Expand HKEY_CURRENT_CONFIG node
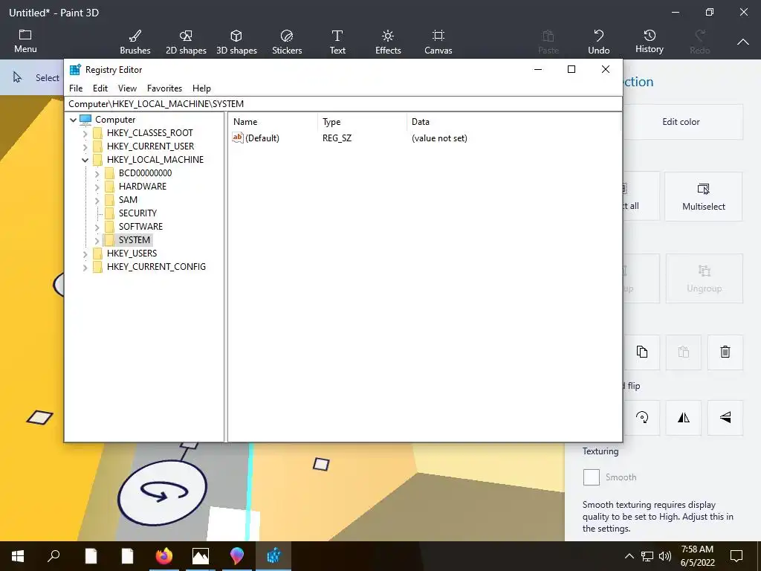The image size is (761, 571). pyautogui.click(x=85, y=267)
